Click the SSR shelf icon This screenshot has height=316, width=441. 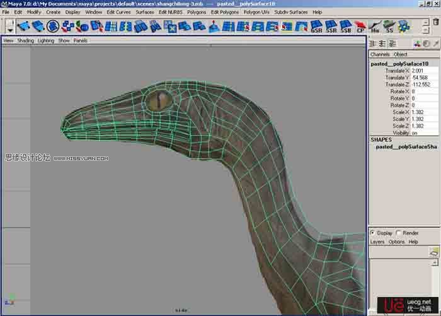click(331, 26)
